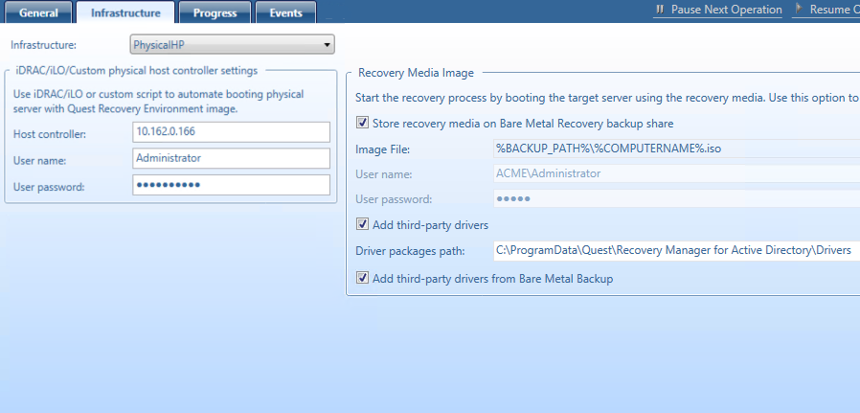
Task: Click Pause Next Operation
Action: pos(718,10)
